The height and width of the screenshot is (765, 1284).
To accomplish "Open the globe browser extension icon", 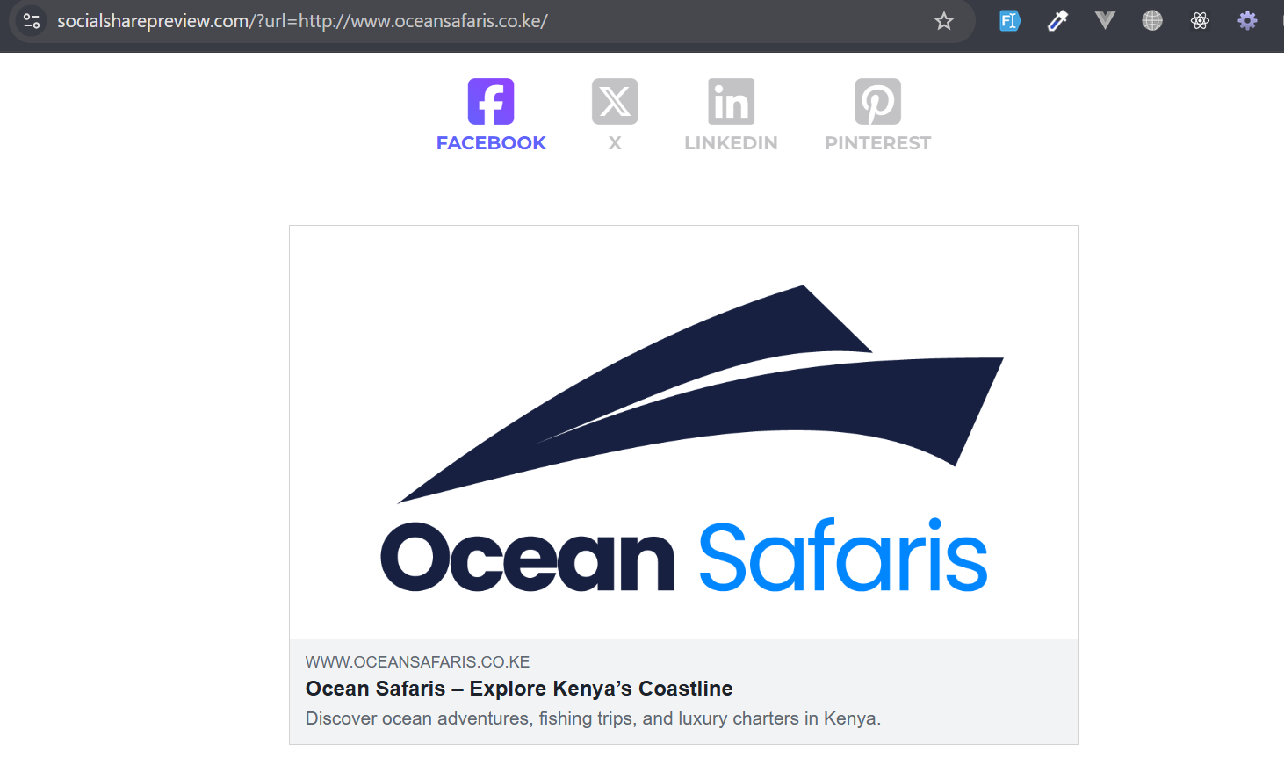I will point(1152,20).
